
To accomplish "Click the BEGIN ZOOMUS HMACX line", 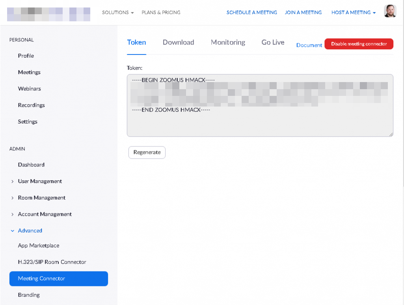I will (x=173, y=80).
